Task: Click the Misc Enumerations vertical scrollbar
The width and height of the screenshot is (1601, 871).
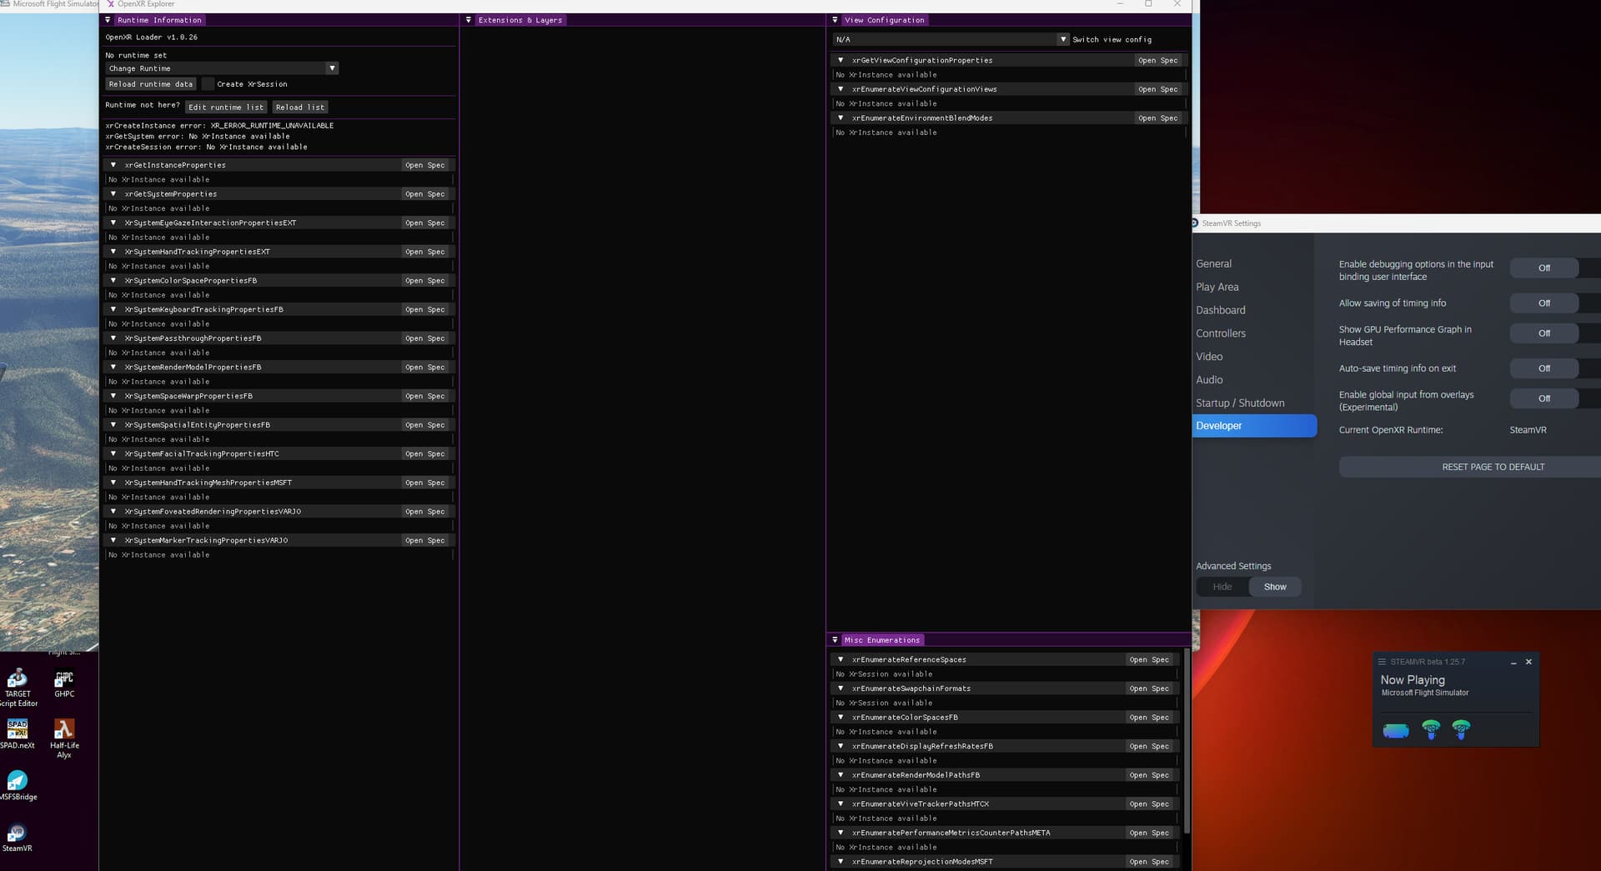Action: tap(1187, 740)
